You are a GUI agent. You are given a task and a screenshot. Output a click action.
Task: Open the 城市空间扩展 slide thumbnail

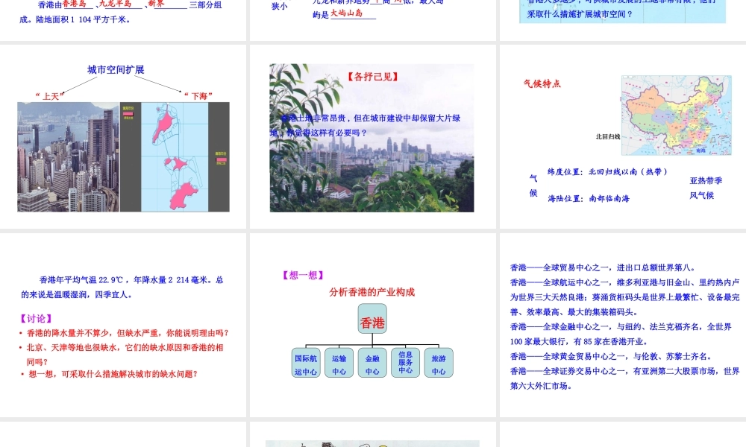point(123,136)
